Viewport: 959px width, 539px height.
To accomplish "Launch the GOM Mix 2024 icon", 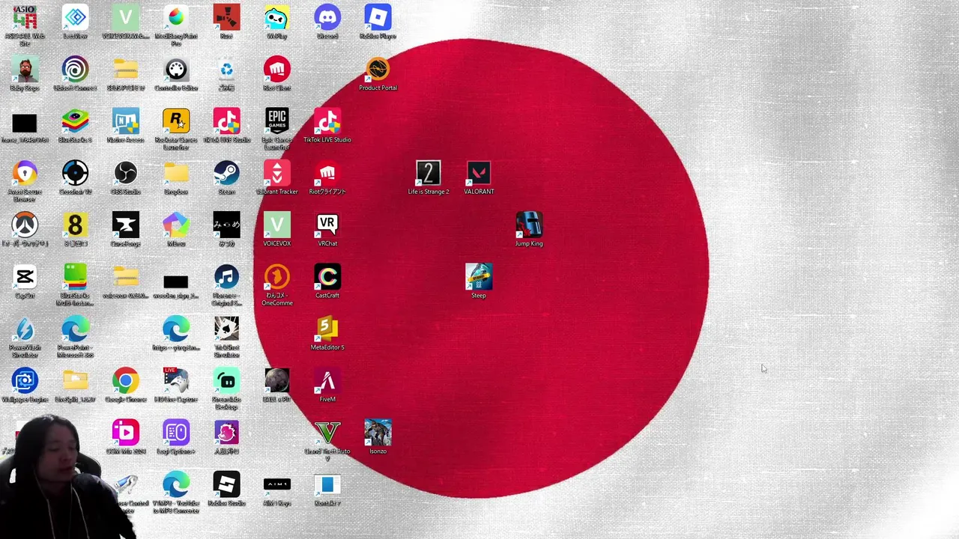I will 125,433.
